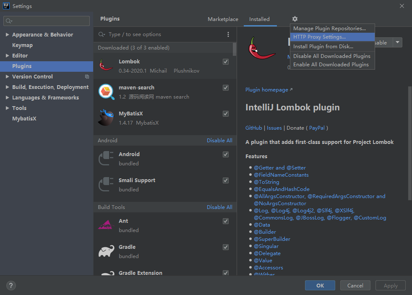
Task: Switch to the Marketplace tab
Action: 223,19
